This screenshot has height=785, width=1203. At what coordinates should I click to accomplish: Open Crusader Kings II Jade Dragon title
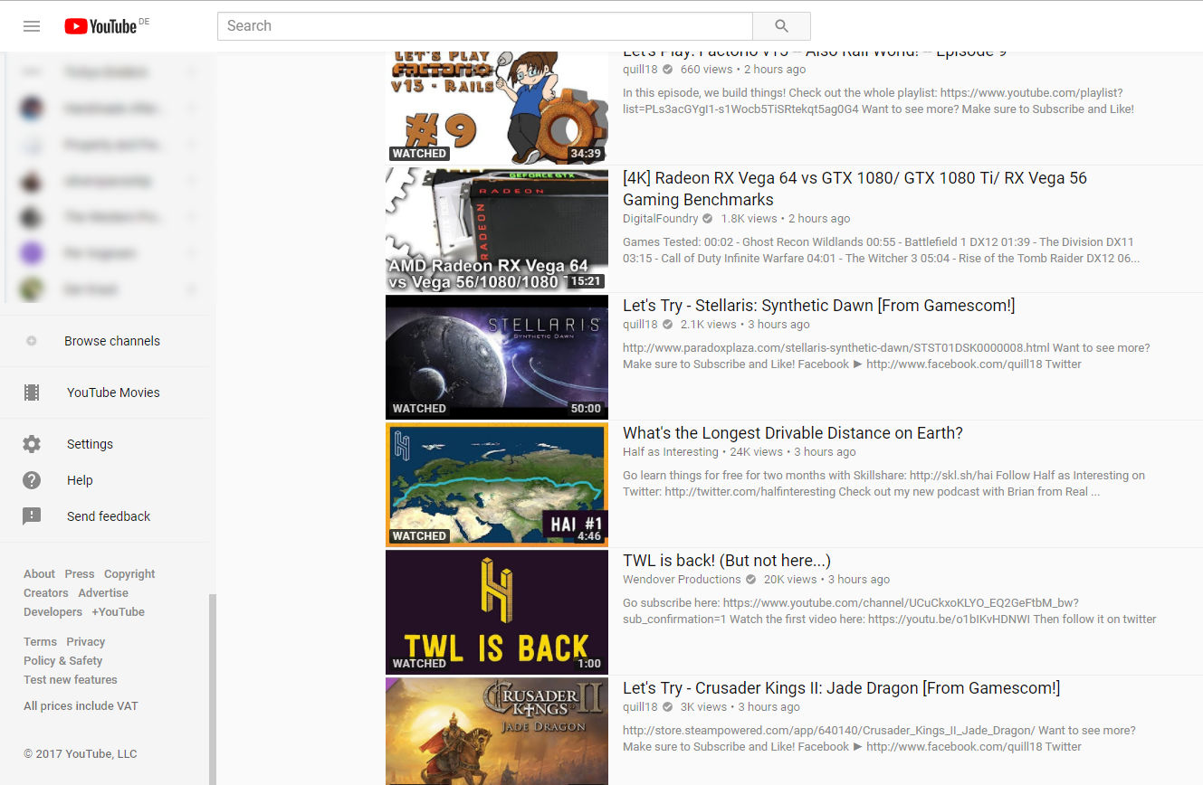click(x=841, y=688)
